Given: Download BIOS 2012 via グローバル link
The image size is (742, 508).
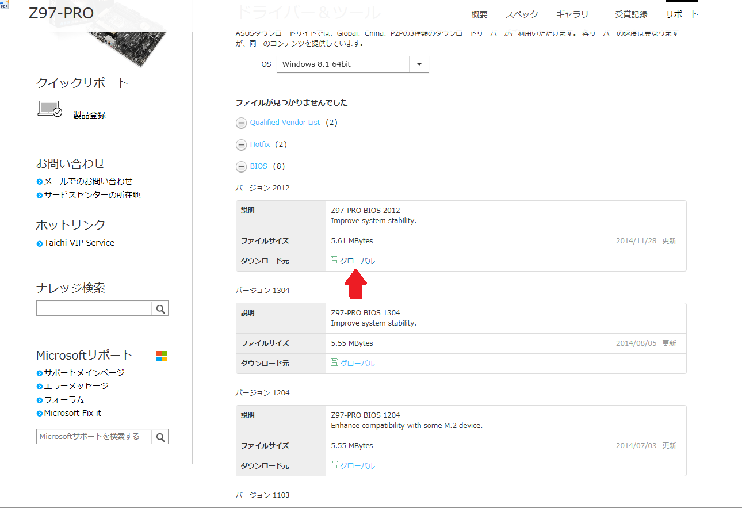Looking at the screenshot, I should 357,261.
